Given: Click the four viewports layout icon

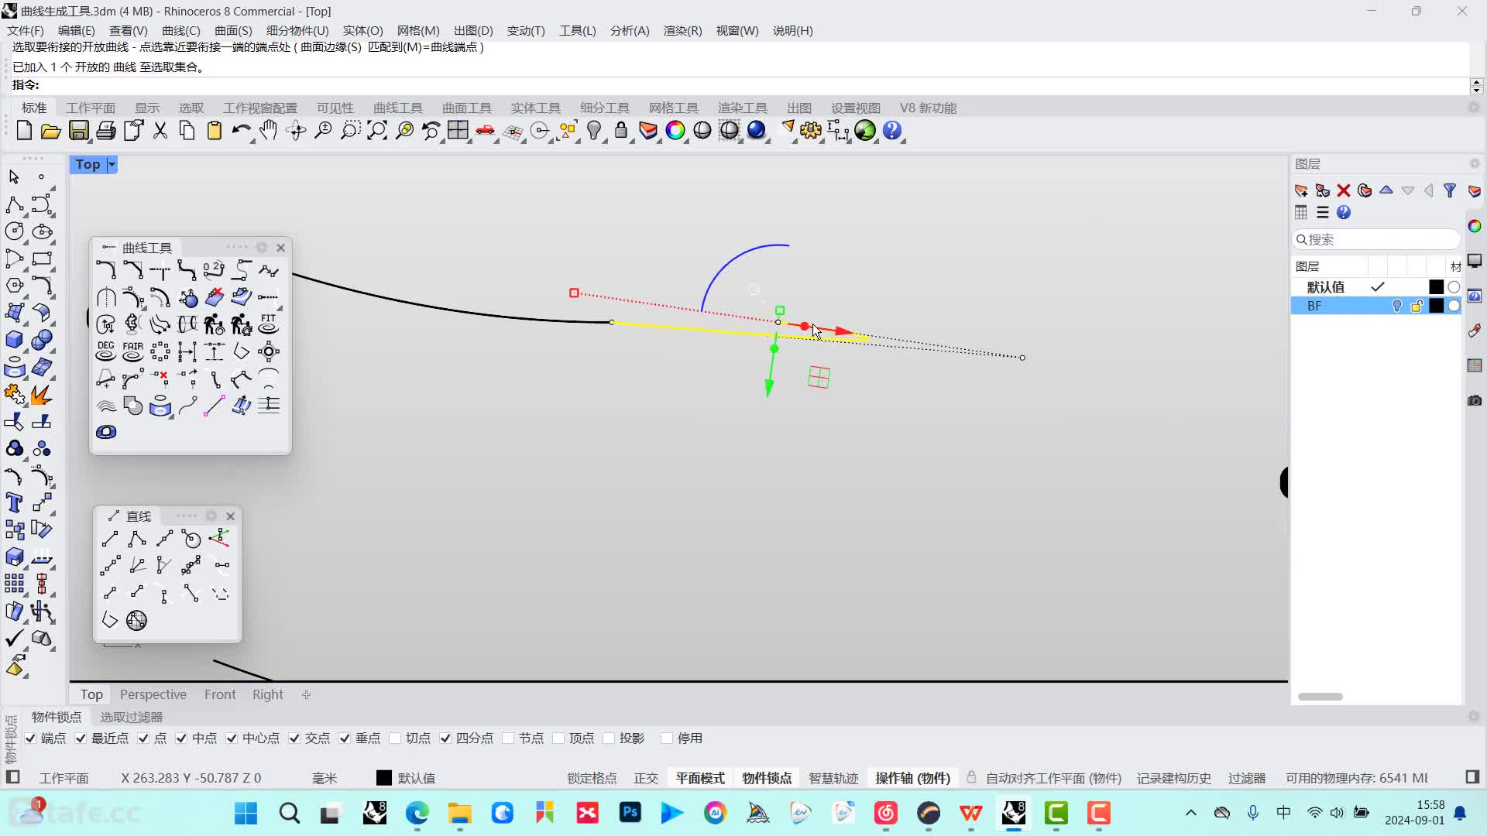Looking at the screenshot, I should pyautogui.click(x=458, y=131).
